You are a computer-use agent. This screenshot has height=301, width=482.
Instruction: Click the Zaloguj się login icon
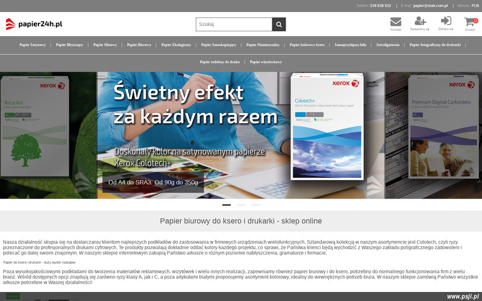(x=446, y=20)
